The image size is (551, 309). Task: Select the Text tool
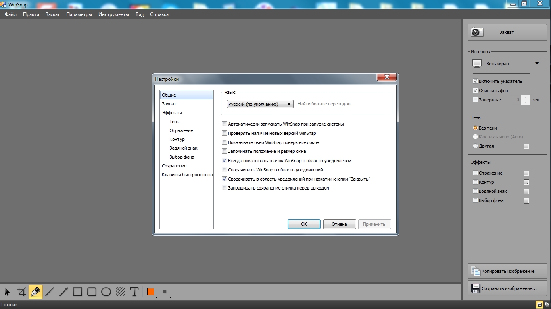134,292
